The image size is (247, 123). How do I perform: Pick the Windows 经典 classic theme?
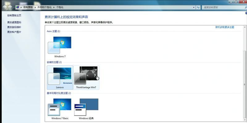coord(86,109)
